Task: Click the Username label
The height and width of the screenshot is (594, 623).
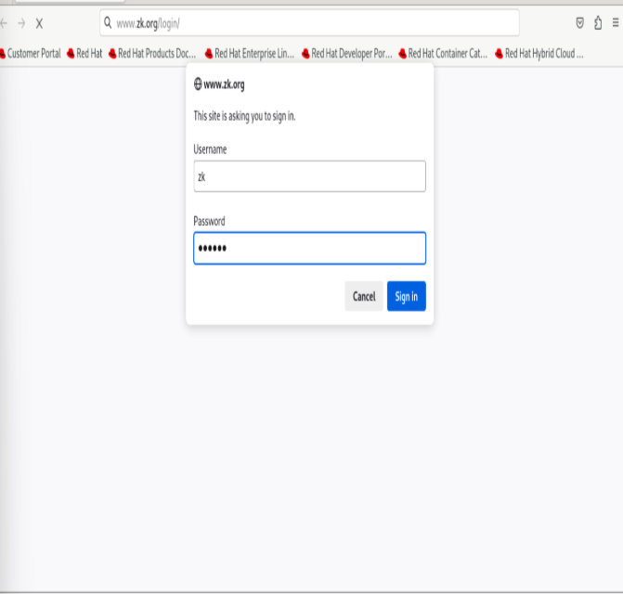Action: 210,149
